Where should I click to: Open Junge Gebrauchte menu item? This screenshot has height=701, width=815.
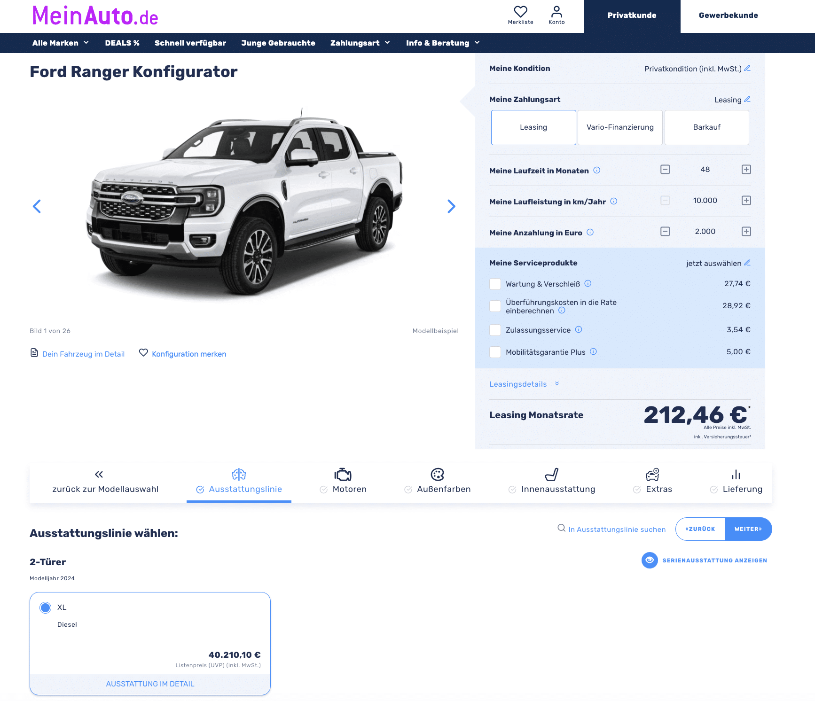[x=278, y=43]
